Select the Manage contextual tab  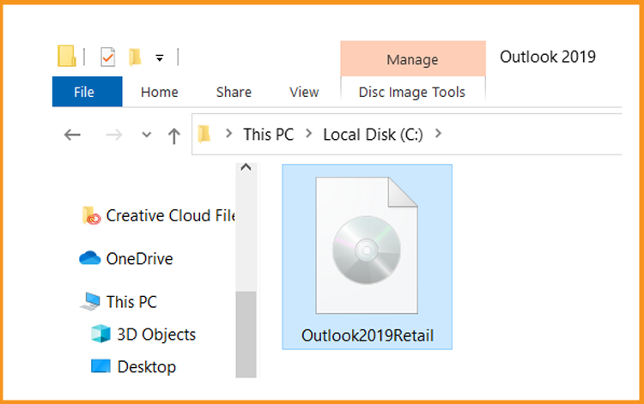(413, 58)
